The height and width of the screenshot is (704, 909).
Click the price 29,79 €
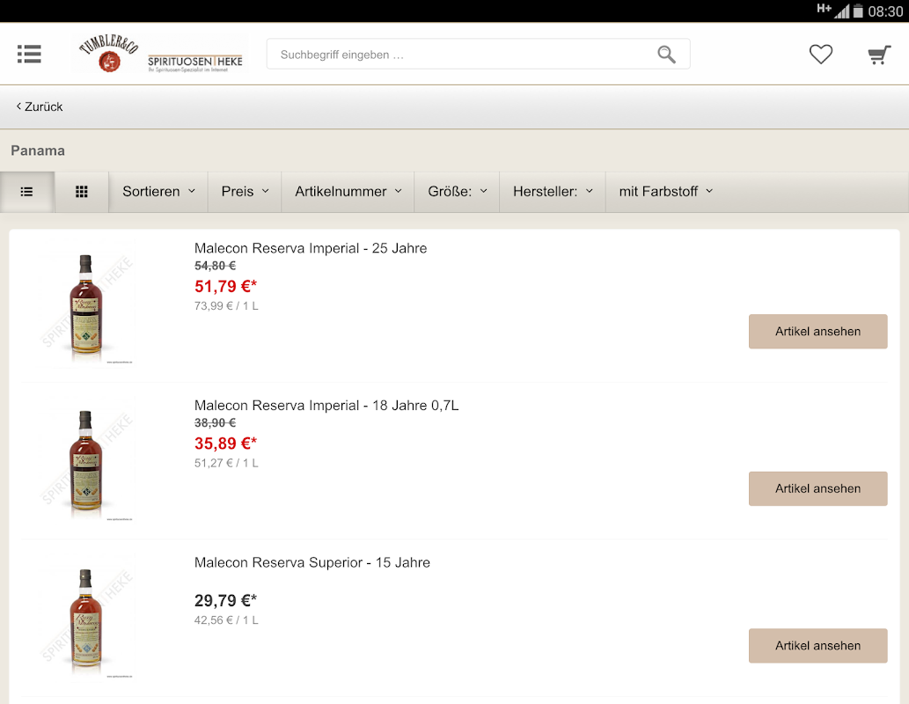[225, 601]
